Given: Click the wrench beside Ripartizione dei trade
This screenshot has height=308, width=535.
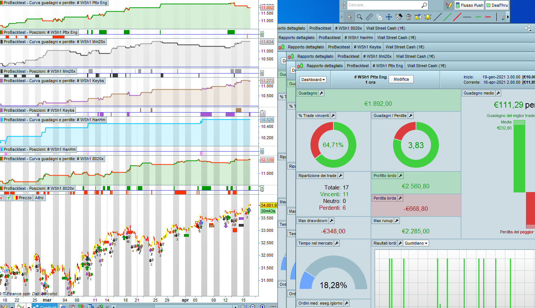Looking at the screenshot, I should point(340,176).
